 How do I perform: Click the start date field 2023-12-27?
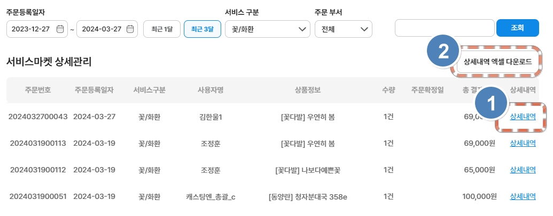pos(30,29)
